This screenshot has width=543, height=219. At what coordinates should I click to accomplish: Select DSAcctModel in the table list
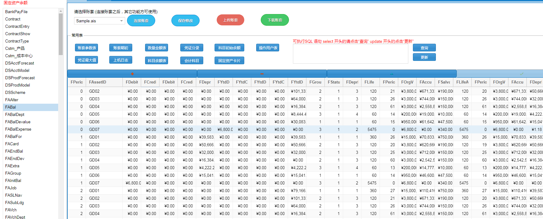pyautogui.click(x=31, y=70)
